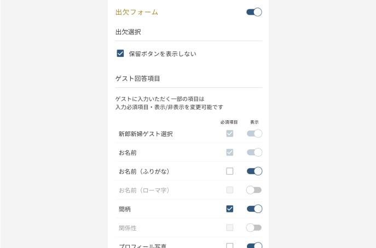This screenshot has height=248, width=376.
Task: Toggle the 表示 switch for プロフィール写真
Action: pyautogui.click(x=254, y=245)
